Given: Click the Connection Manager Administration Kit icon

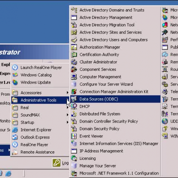Looking at the screenshot, I should (x=74, y=91).
